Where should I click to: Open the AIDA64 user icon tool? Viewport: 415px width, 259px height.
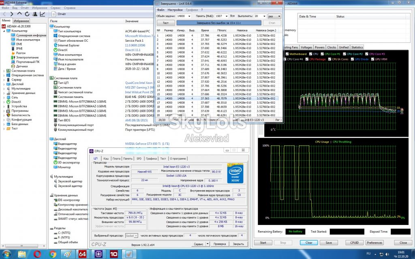tap(35, 14)
